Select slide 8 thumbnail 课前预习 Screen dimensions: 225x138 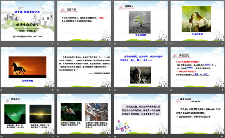(197, 67)
